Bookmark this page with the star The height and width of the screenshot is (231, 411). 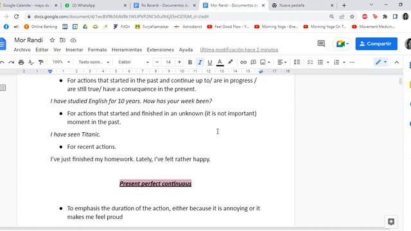[352, 17]
